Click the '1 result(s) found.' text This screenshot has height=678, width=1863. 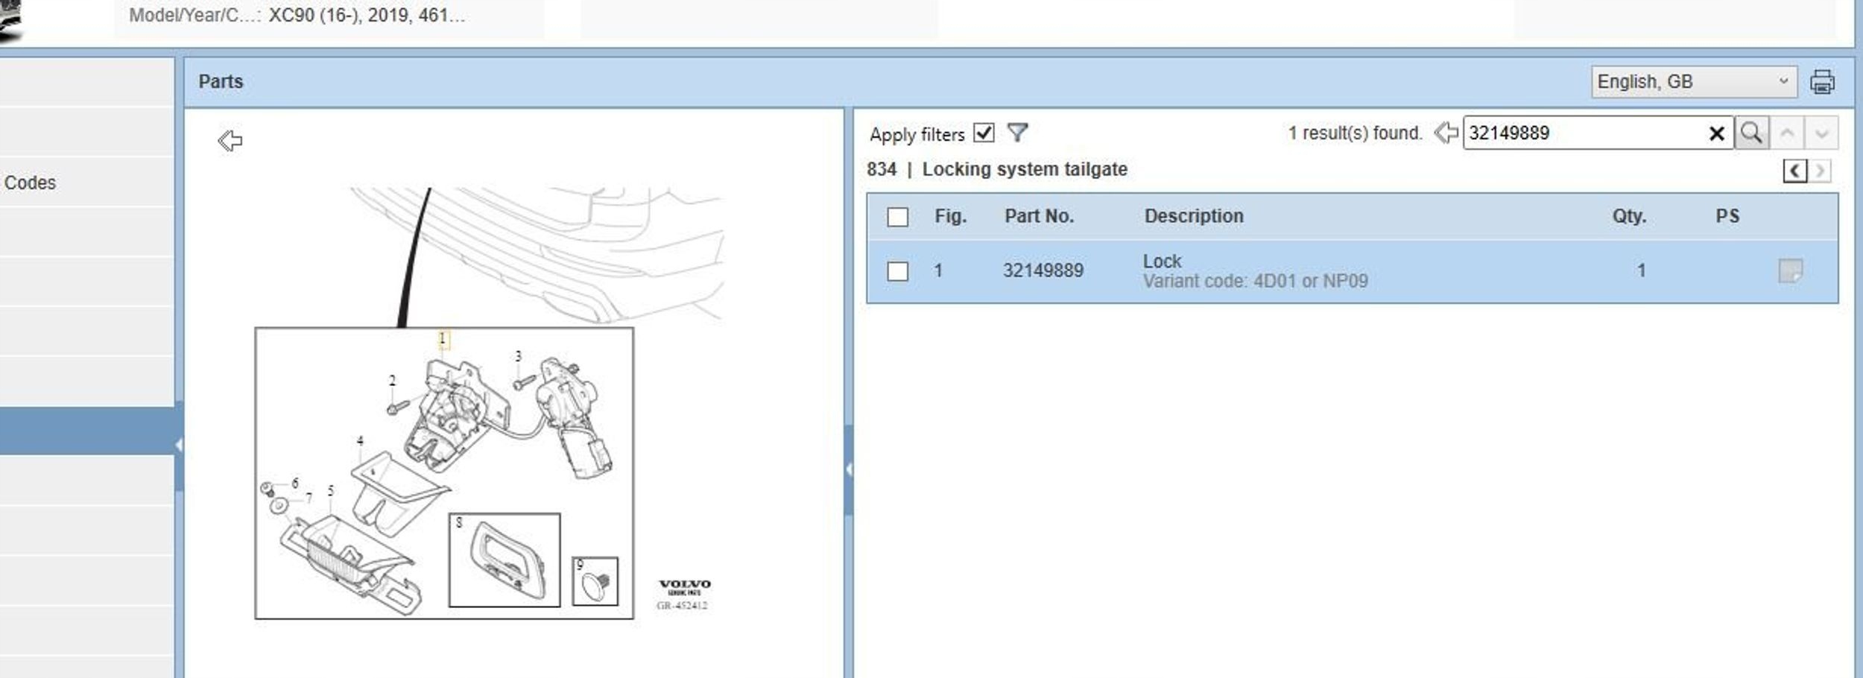[1355, 133]
